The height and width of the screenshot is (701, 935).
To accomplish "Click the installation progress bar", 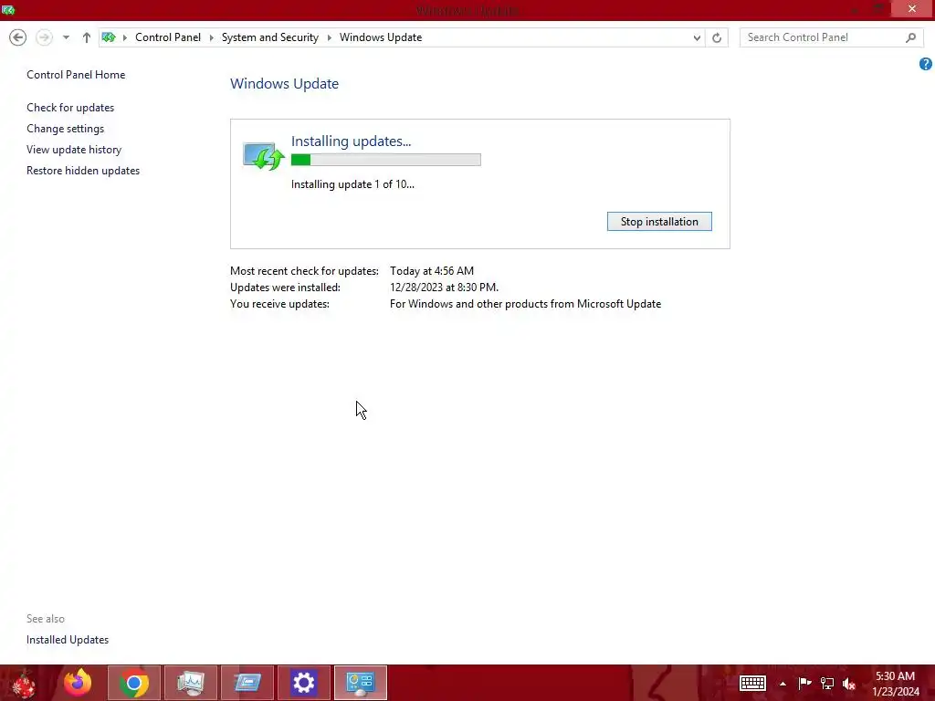I will [386, 160].
